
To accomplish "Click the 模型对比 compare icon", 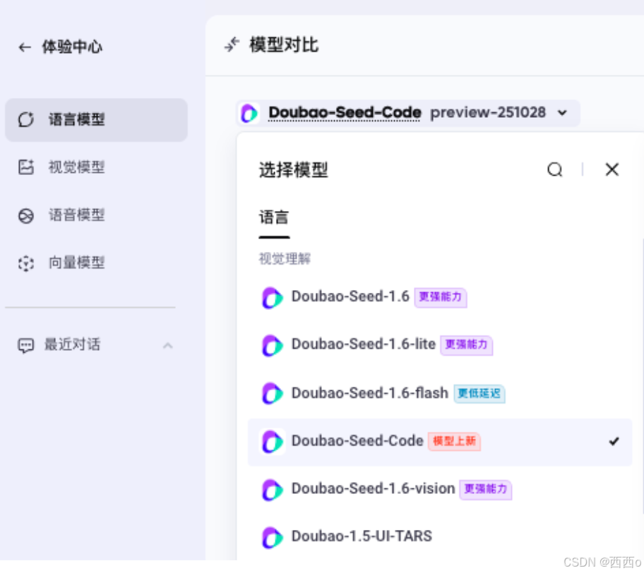I will coord(232,44).
